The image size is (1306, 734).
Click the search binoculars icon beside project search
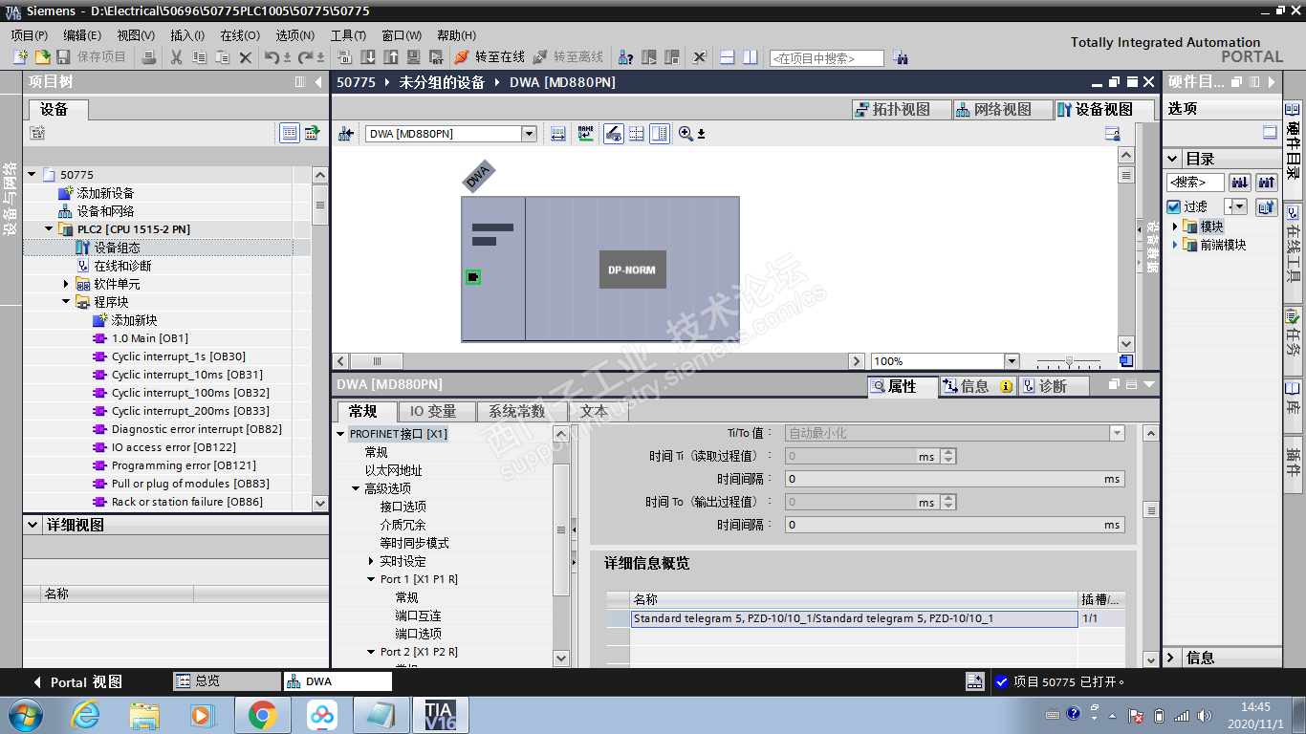[900, 58]
